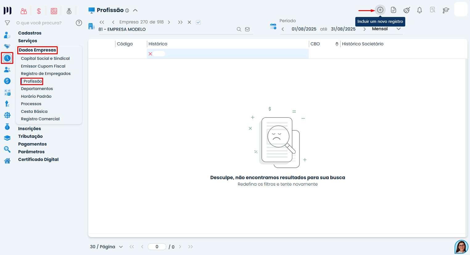
Task: Select the magnifier sidebar icon
Action: coord(7,150)
